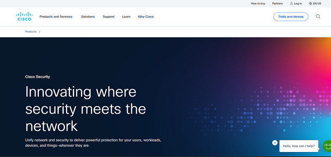Open the Why Cisco menu
Screen dimensions: 331x157
[146, 17]
